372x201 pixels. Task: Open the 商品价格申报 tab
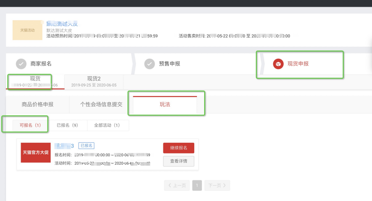[38, 105]
